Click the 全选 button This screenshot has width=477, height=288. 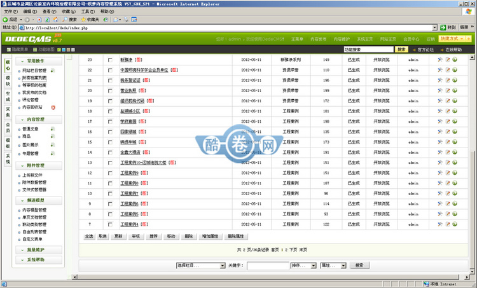tap(89, 237)
